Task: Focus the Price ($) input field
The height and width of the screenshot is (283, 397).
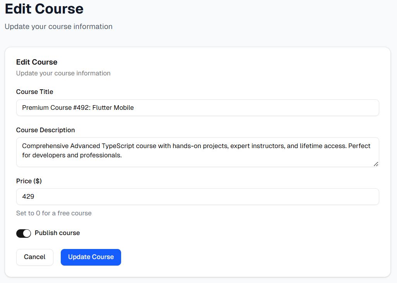Action: [x=197, y=196]
